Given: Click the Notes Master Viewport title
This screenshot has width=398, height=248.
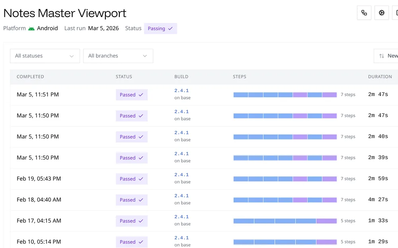Looking at the screenshot, I should [65, 13].
